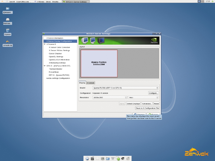Click the NVIDIA window menu icon in title bar
Viewport: 215px width, 161px height.
tap(44, 34)
